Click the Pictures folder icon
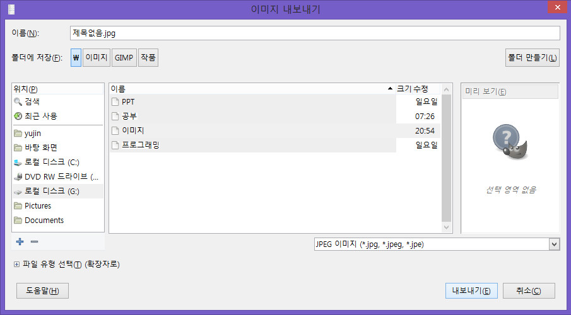This screenshot has height=315, width=571. [x=18, y=206]
